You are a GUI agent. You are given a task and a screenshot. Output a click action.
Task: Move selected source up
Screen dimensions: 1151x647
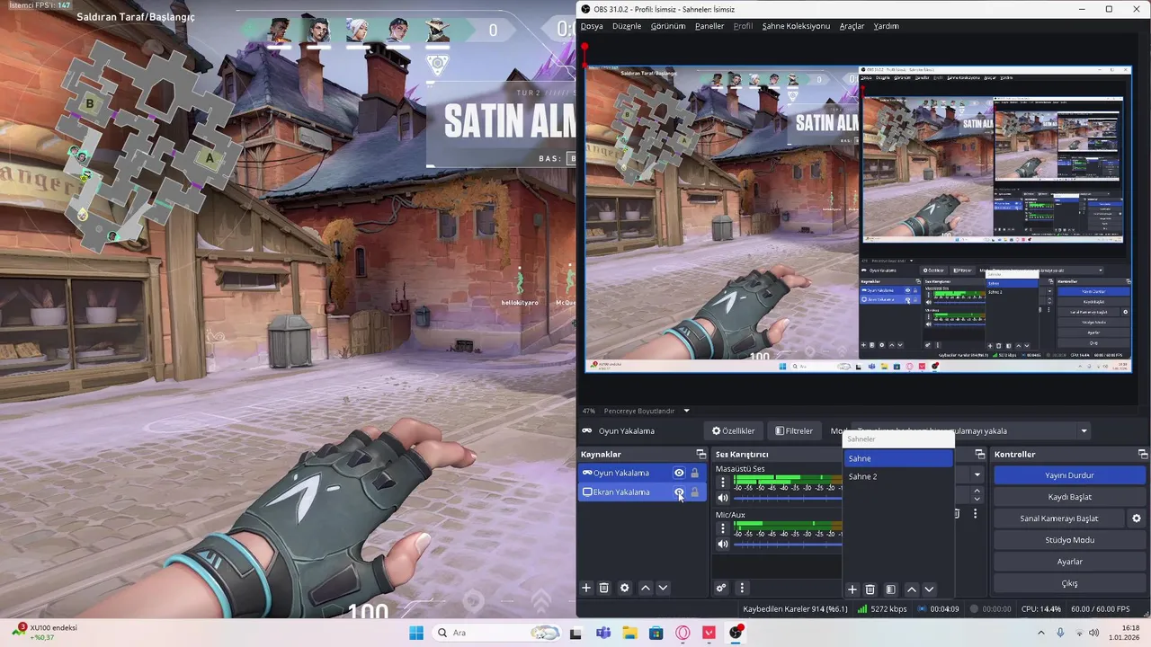pyautogui.click(x=645, y=588)
